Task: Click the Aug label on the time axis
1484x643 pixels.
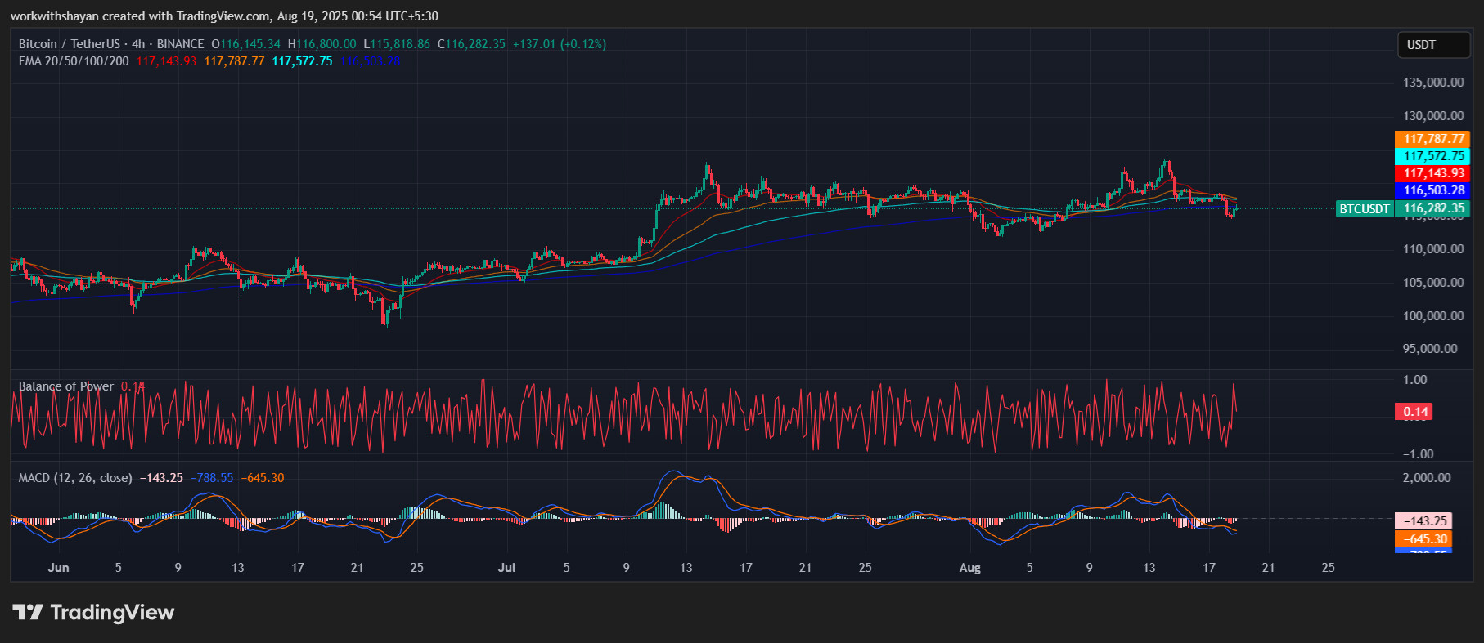Action: pyautogui.click(x=969, y=568)
